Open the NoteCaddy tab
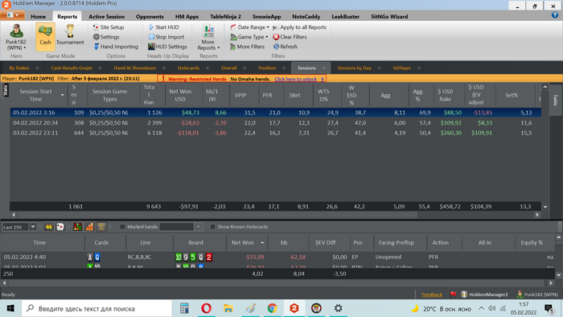 [306, 17]
